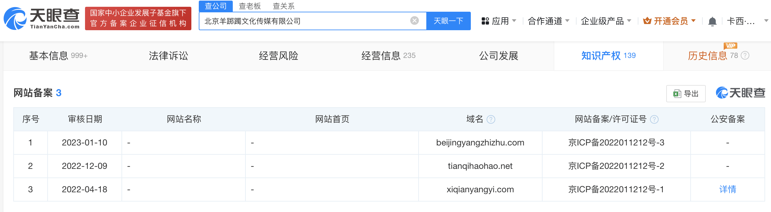This screenshot has width=771, height=212.
Task: Open the 法律诉讼 tab
Action: coord(168,56)
